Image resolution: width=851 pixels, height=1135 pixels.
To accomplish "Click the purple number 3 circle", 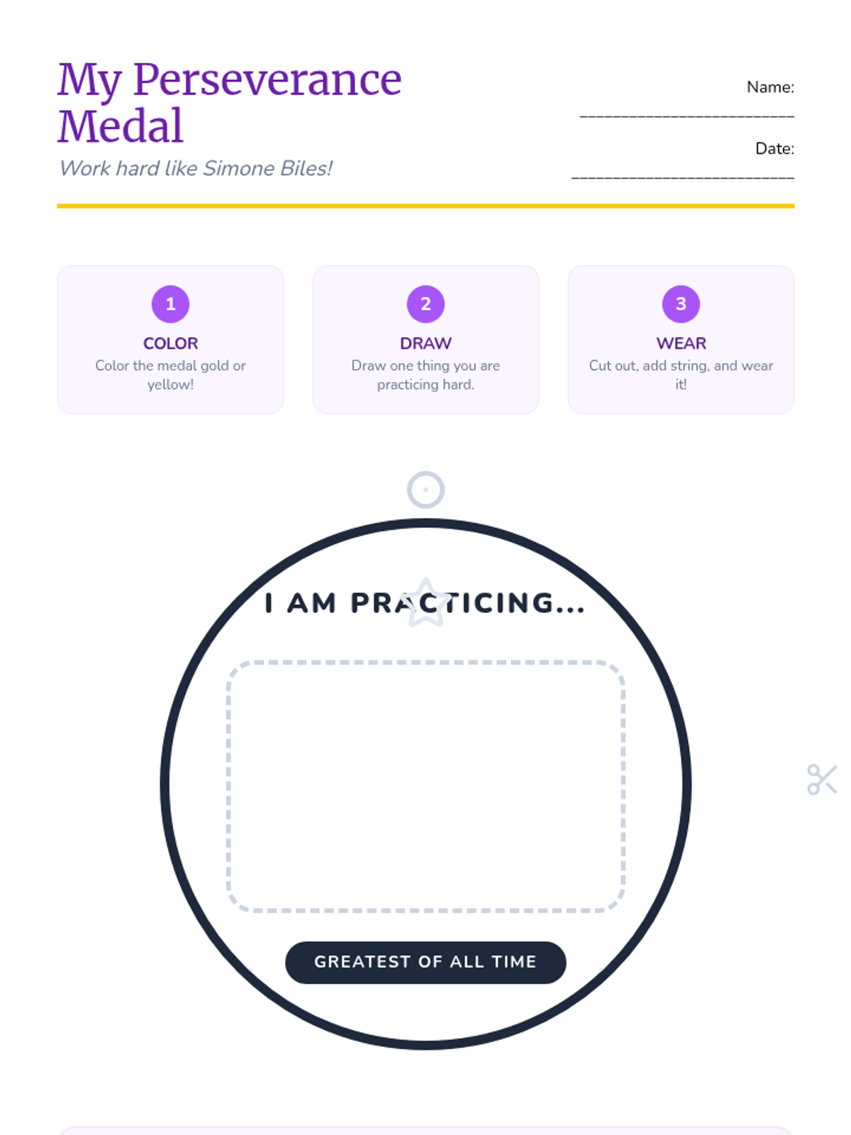I will [x=681, y=304].
